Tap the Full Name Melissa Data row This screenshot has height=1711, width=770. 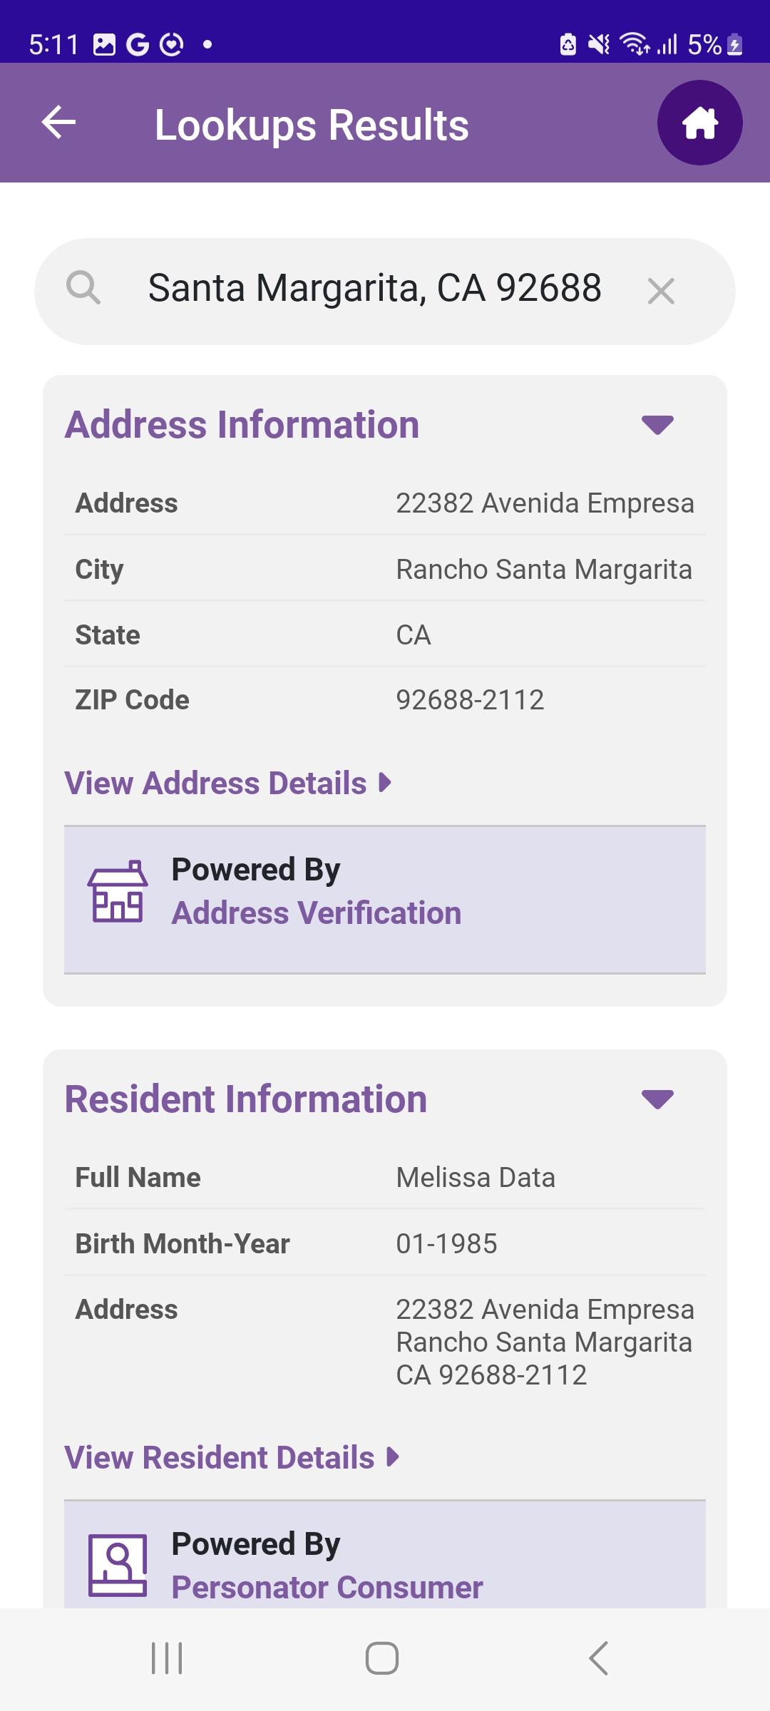coord(385,1177)
